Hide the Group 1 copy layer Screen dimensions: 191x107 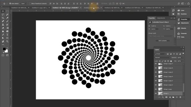point(156,89)
